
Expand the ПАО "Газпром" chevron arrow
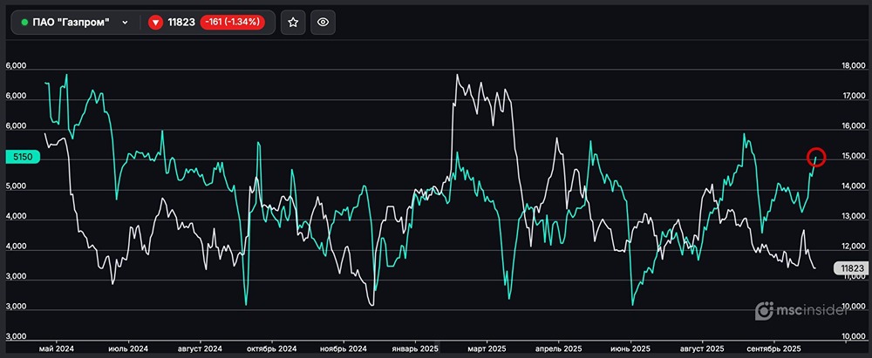pyautogui.click(x=126, y=23)
